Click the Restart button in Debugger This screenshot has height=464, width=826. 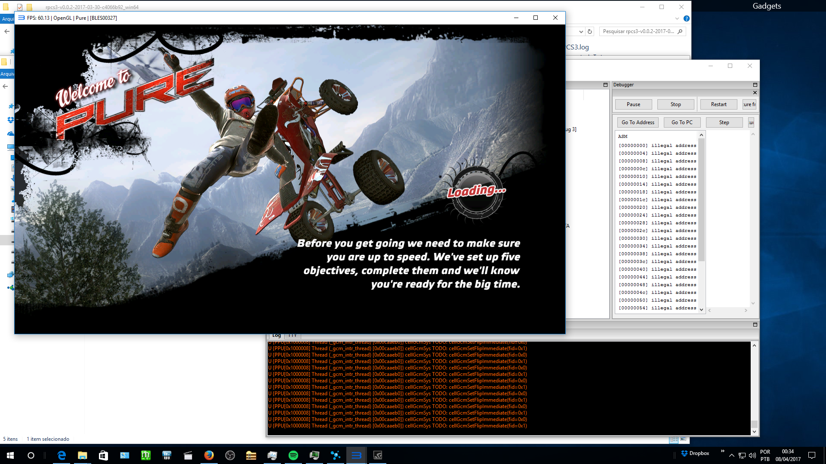[x=718, y=104]
